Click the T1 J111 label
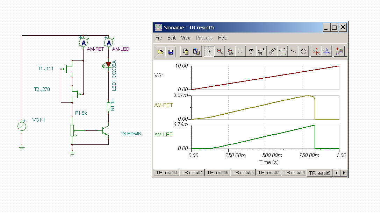This screenshot has width=381, height=214. pyautogui.click(x=46, y=69)
